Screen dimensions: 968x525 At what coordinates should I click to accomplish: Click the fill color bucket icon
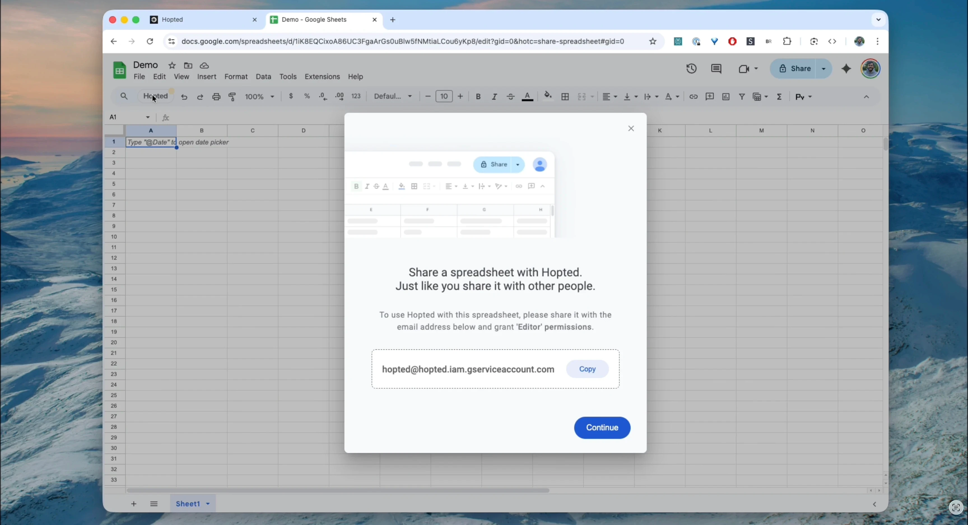(x=548, y=96)
